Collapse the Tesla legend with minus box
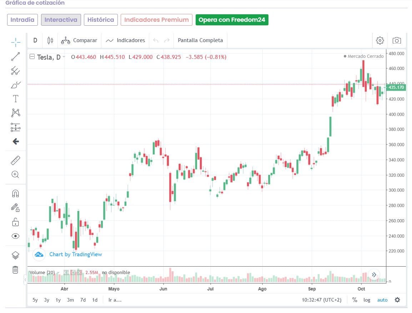Screen dimensions: 412x313 click(32, 56)
